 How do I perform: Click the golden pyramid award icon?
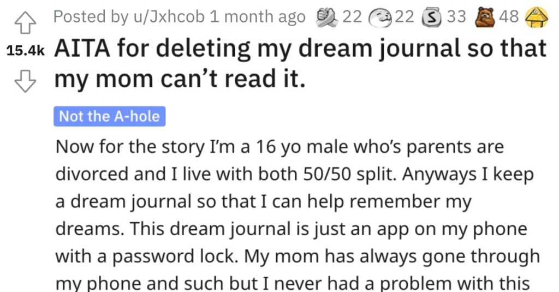pos(537,17)
